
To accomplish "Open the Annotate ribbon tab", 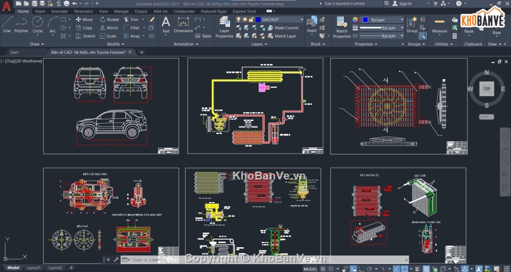I will (x=59, y=11).
